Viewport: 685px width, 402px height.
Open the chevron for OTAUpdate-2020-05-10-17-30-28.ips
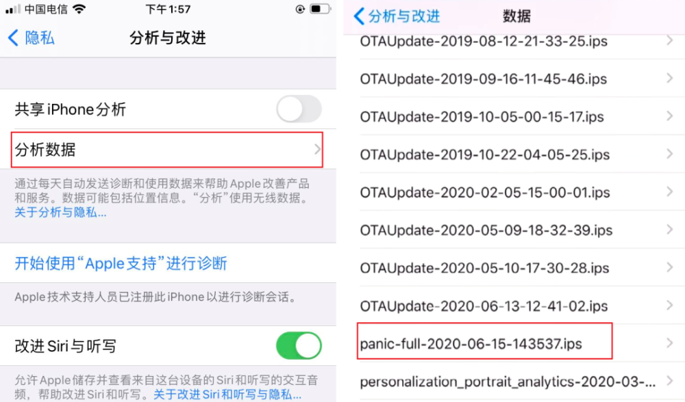tap(670, 267)
